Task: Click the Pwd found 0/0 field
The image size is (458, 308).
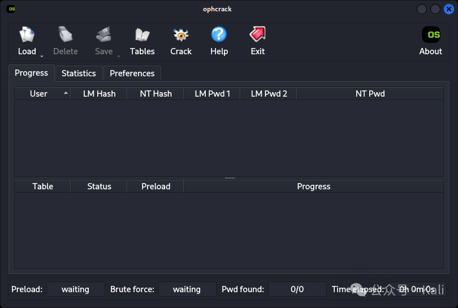Action: point(297,289)
